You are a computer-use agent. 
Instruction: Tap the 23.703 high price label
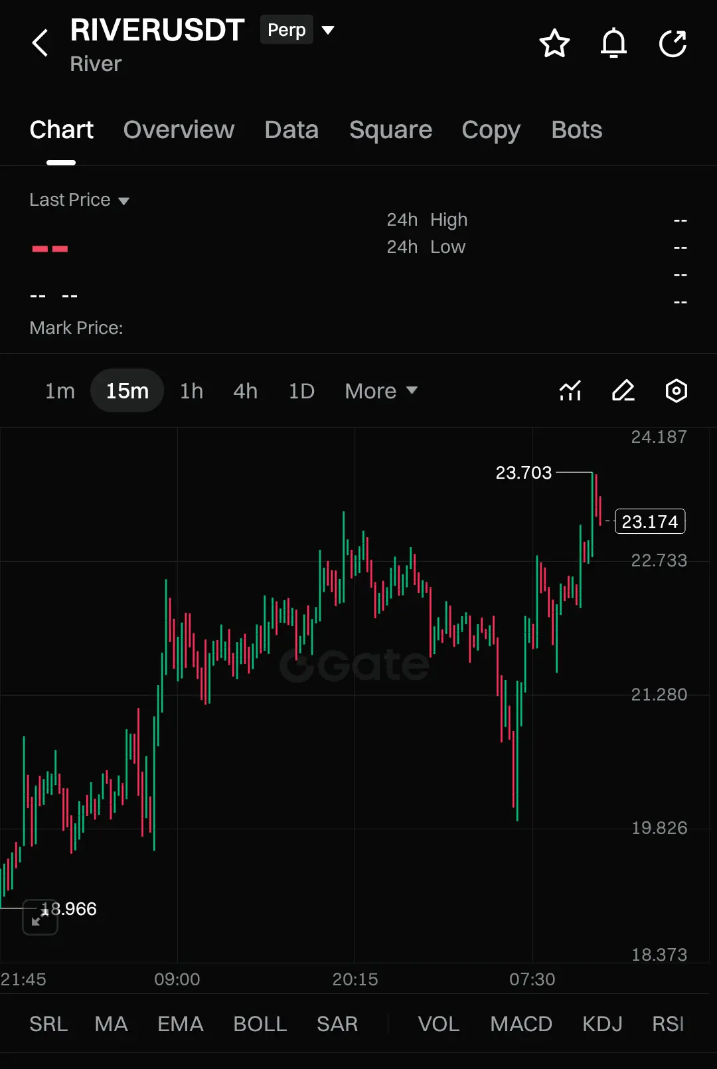(x=523, y=473)
